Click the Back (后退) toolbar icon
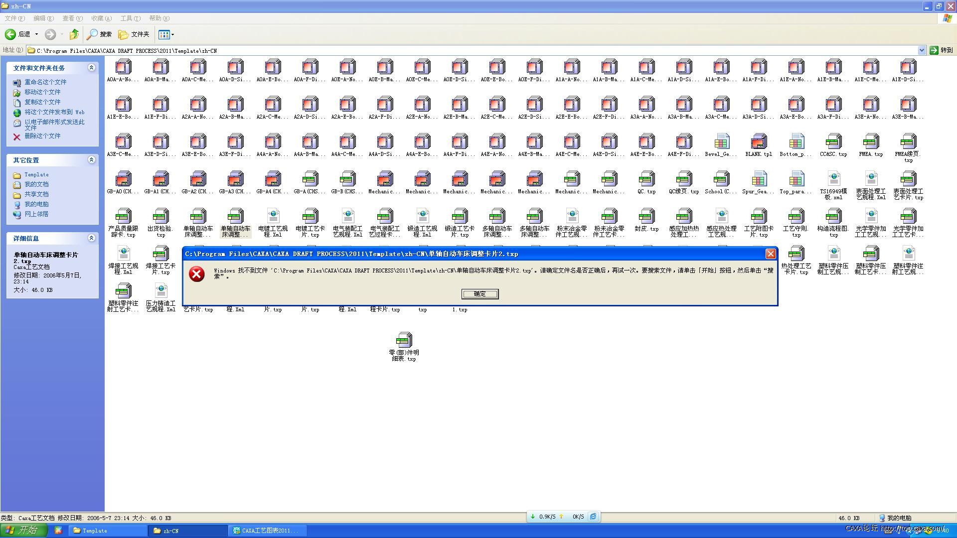957x538 pixels. click(x=10, y=34)
